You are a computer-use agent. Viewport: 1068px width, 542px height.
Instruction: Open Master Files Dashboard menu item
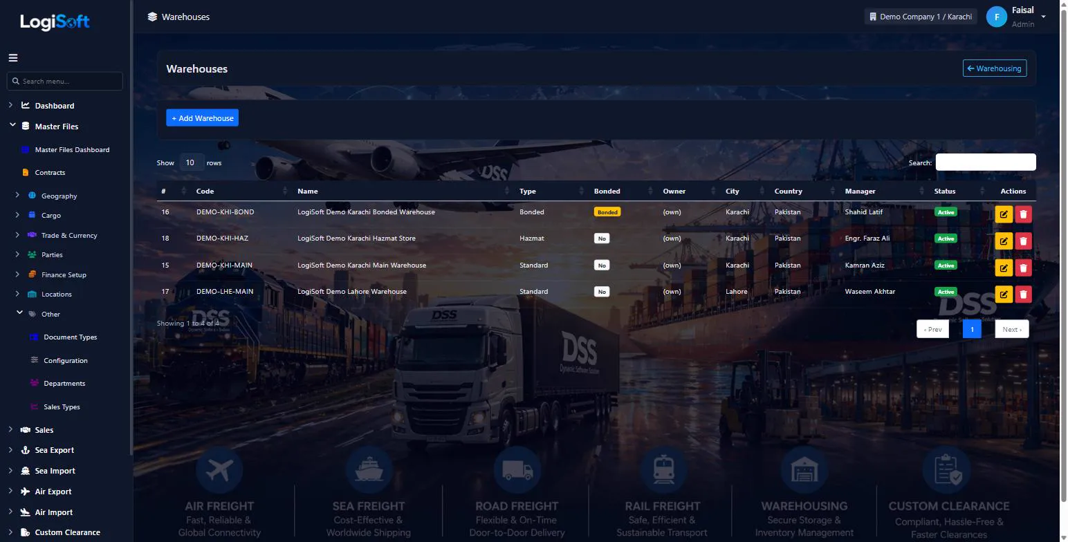point(72,149)
